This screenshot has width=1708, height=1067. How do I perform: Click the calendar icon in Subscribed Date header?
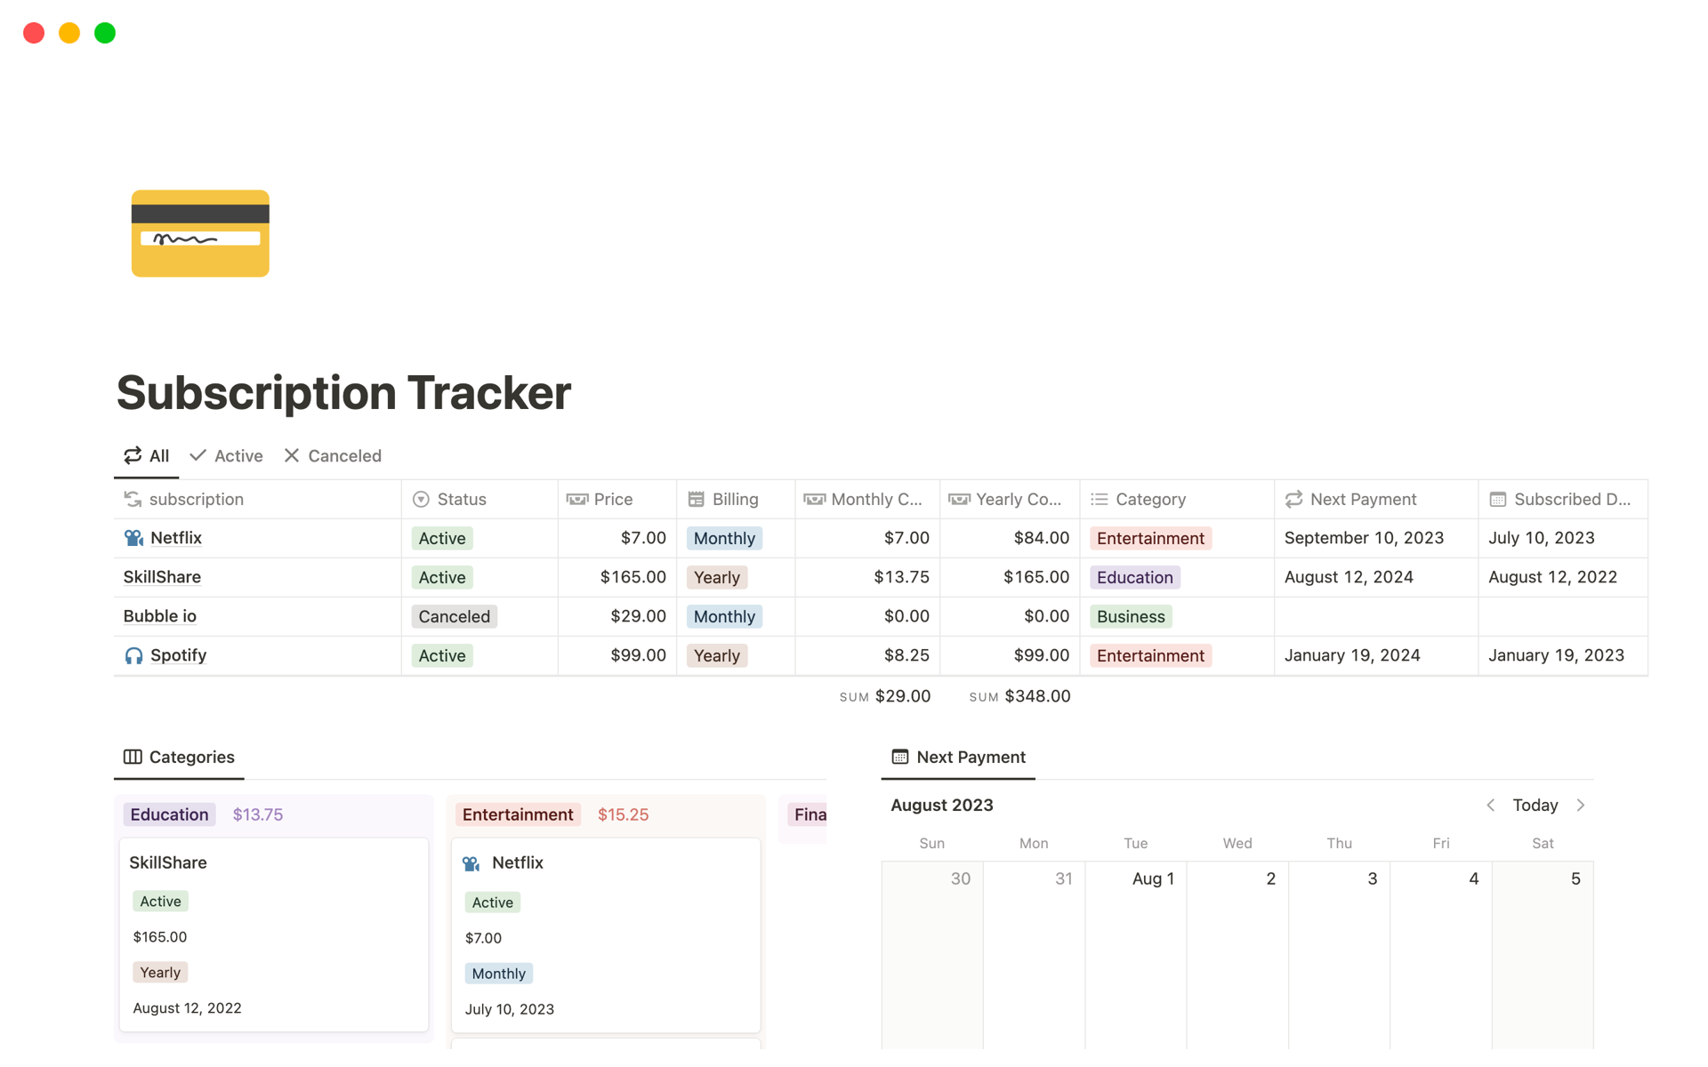1496,499
